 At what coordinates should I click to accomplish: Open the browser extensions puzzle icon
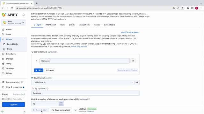[188, 8]
